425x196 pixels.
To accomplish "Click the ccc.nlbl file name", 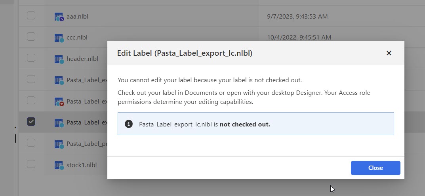I will pos(77,38).
